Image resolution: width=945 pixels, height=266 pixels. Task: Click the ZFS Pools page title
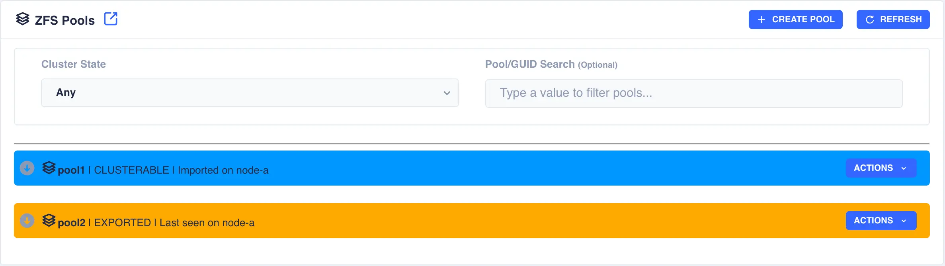pos(65,20)
